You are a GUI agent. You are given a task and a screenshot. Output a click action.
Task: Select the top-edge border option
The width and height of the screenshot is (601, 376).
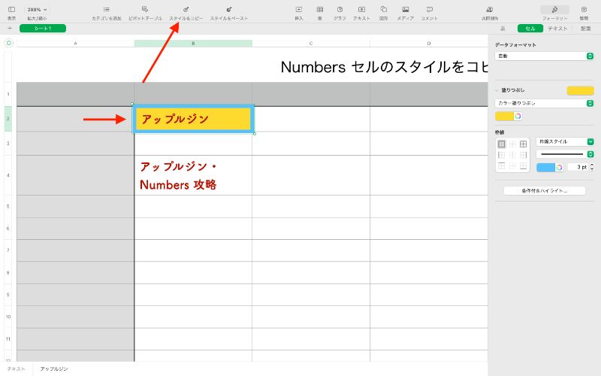click(501, 165)
